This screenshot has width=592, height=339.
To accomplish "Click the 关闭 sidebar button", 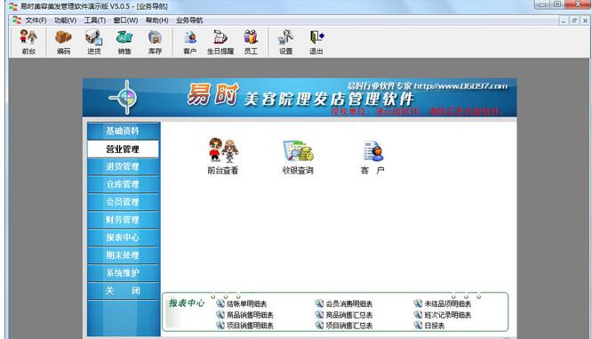I will point(123,291).
